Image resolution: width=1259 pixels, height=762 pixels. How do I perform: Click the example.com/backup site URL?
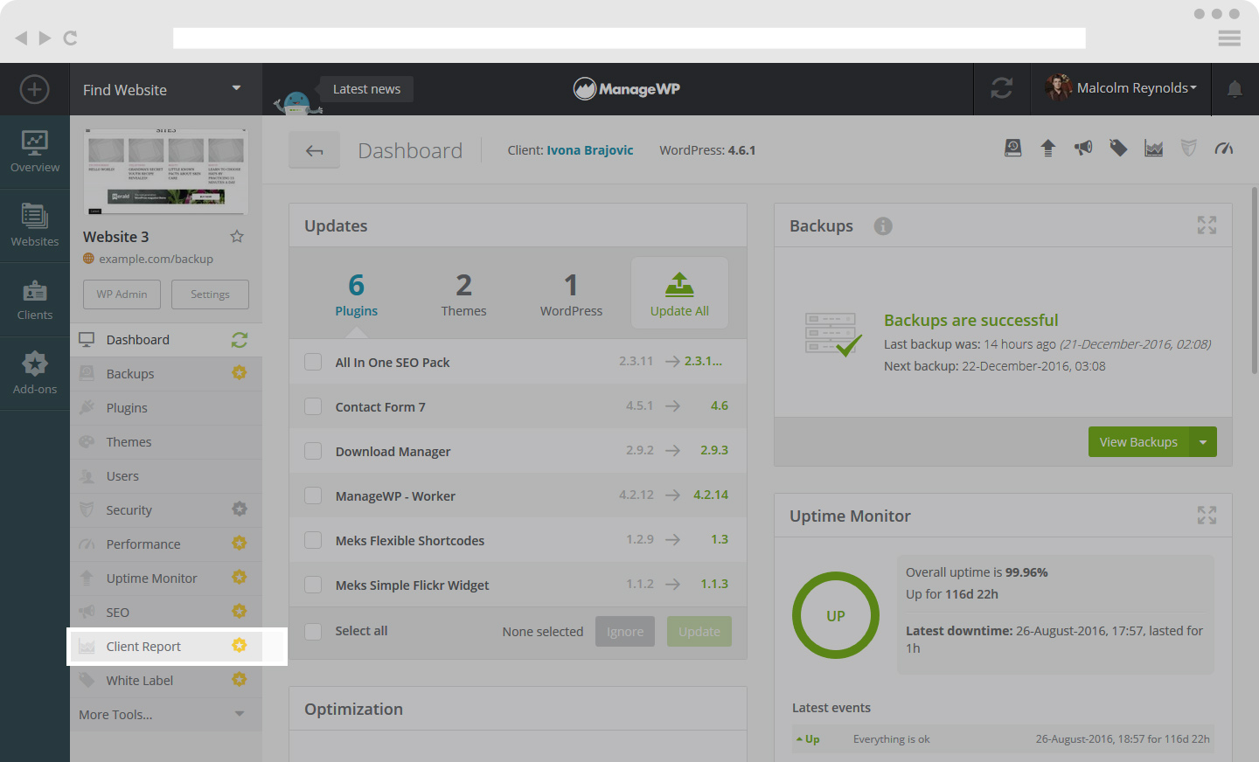tap(156, 259)
